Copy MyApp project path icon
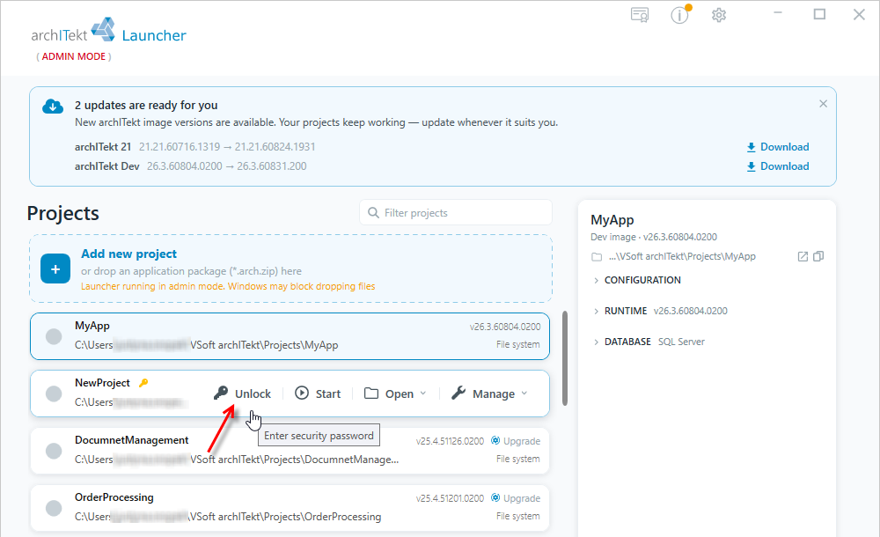 [x=818, y=256]
